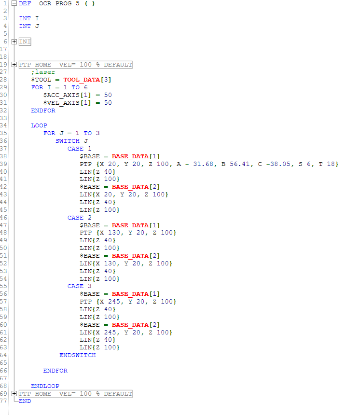The height and width of the screenshot is (415, 345).
Task: Click the SWITCH J statement
Action: pos(71,141)
